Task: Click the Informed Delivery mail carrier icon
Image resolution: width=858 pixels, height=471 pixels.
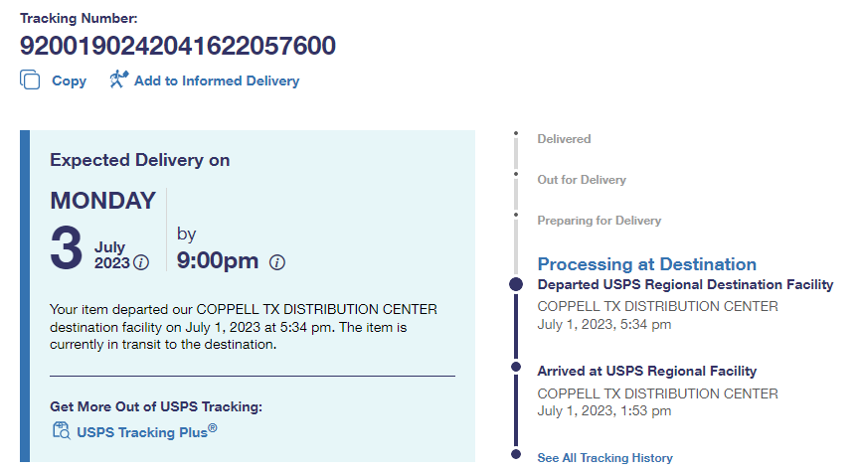Action: 119,80
